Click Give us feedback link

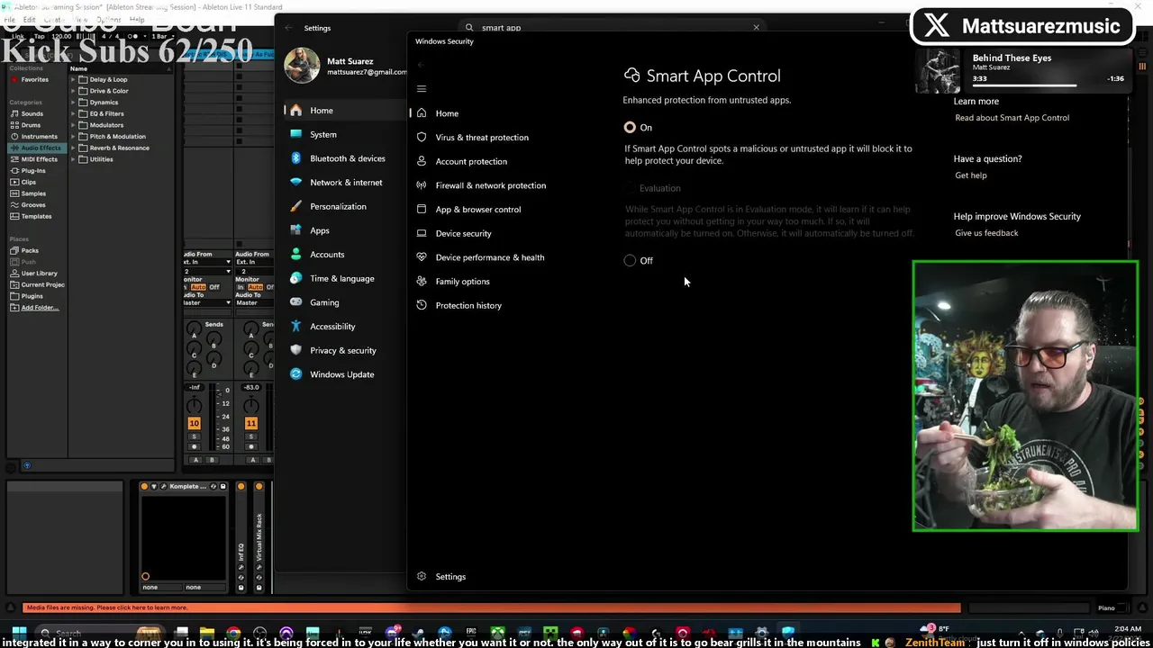pyautogui.click(x=986, y=233)
